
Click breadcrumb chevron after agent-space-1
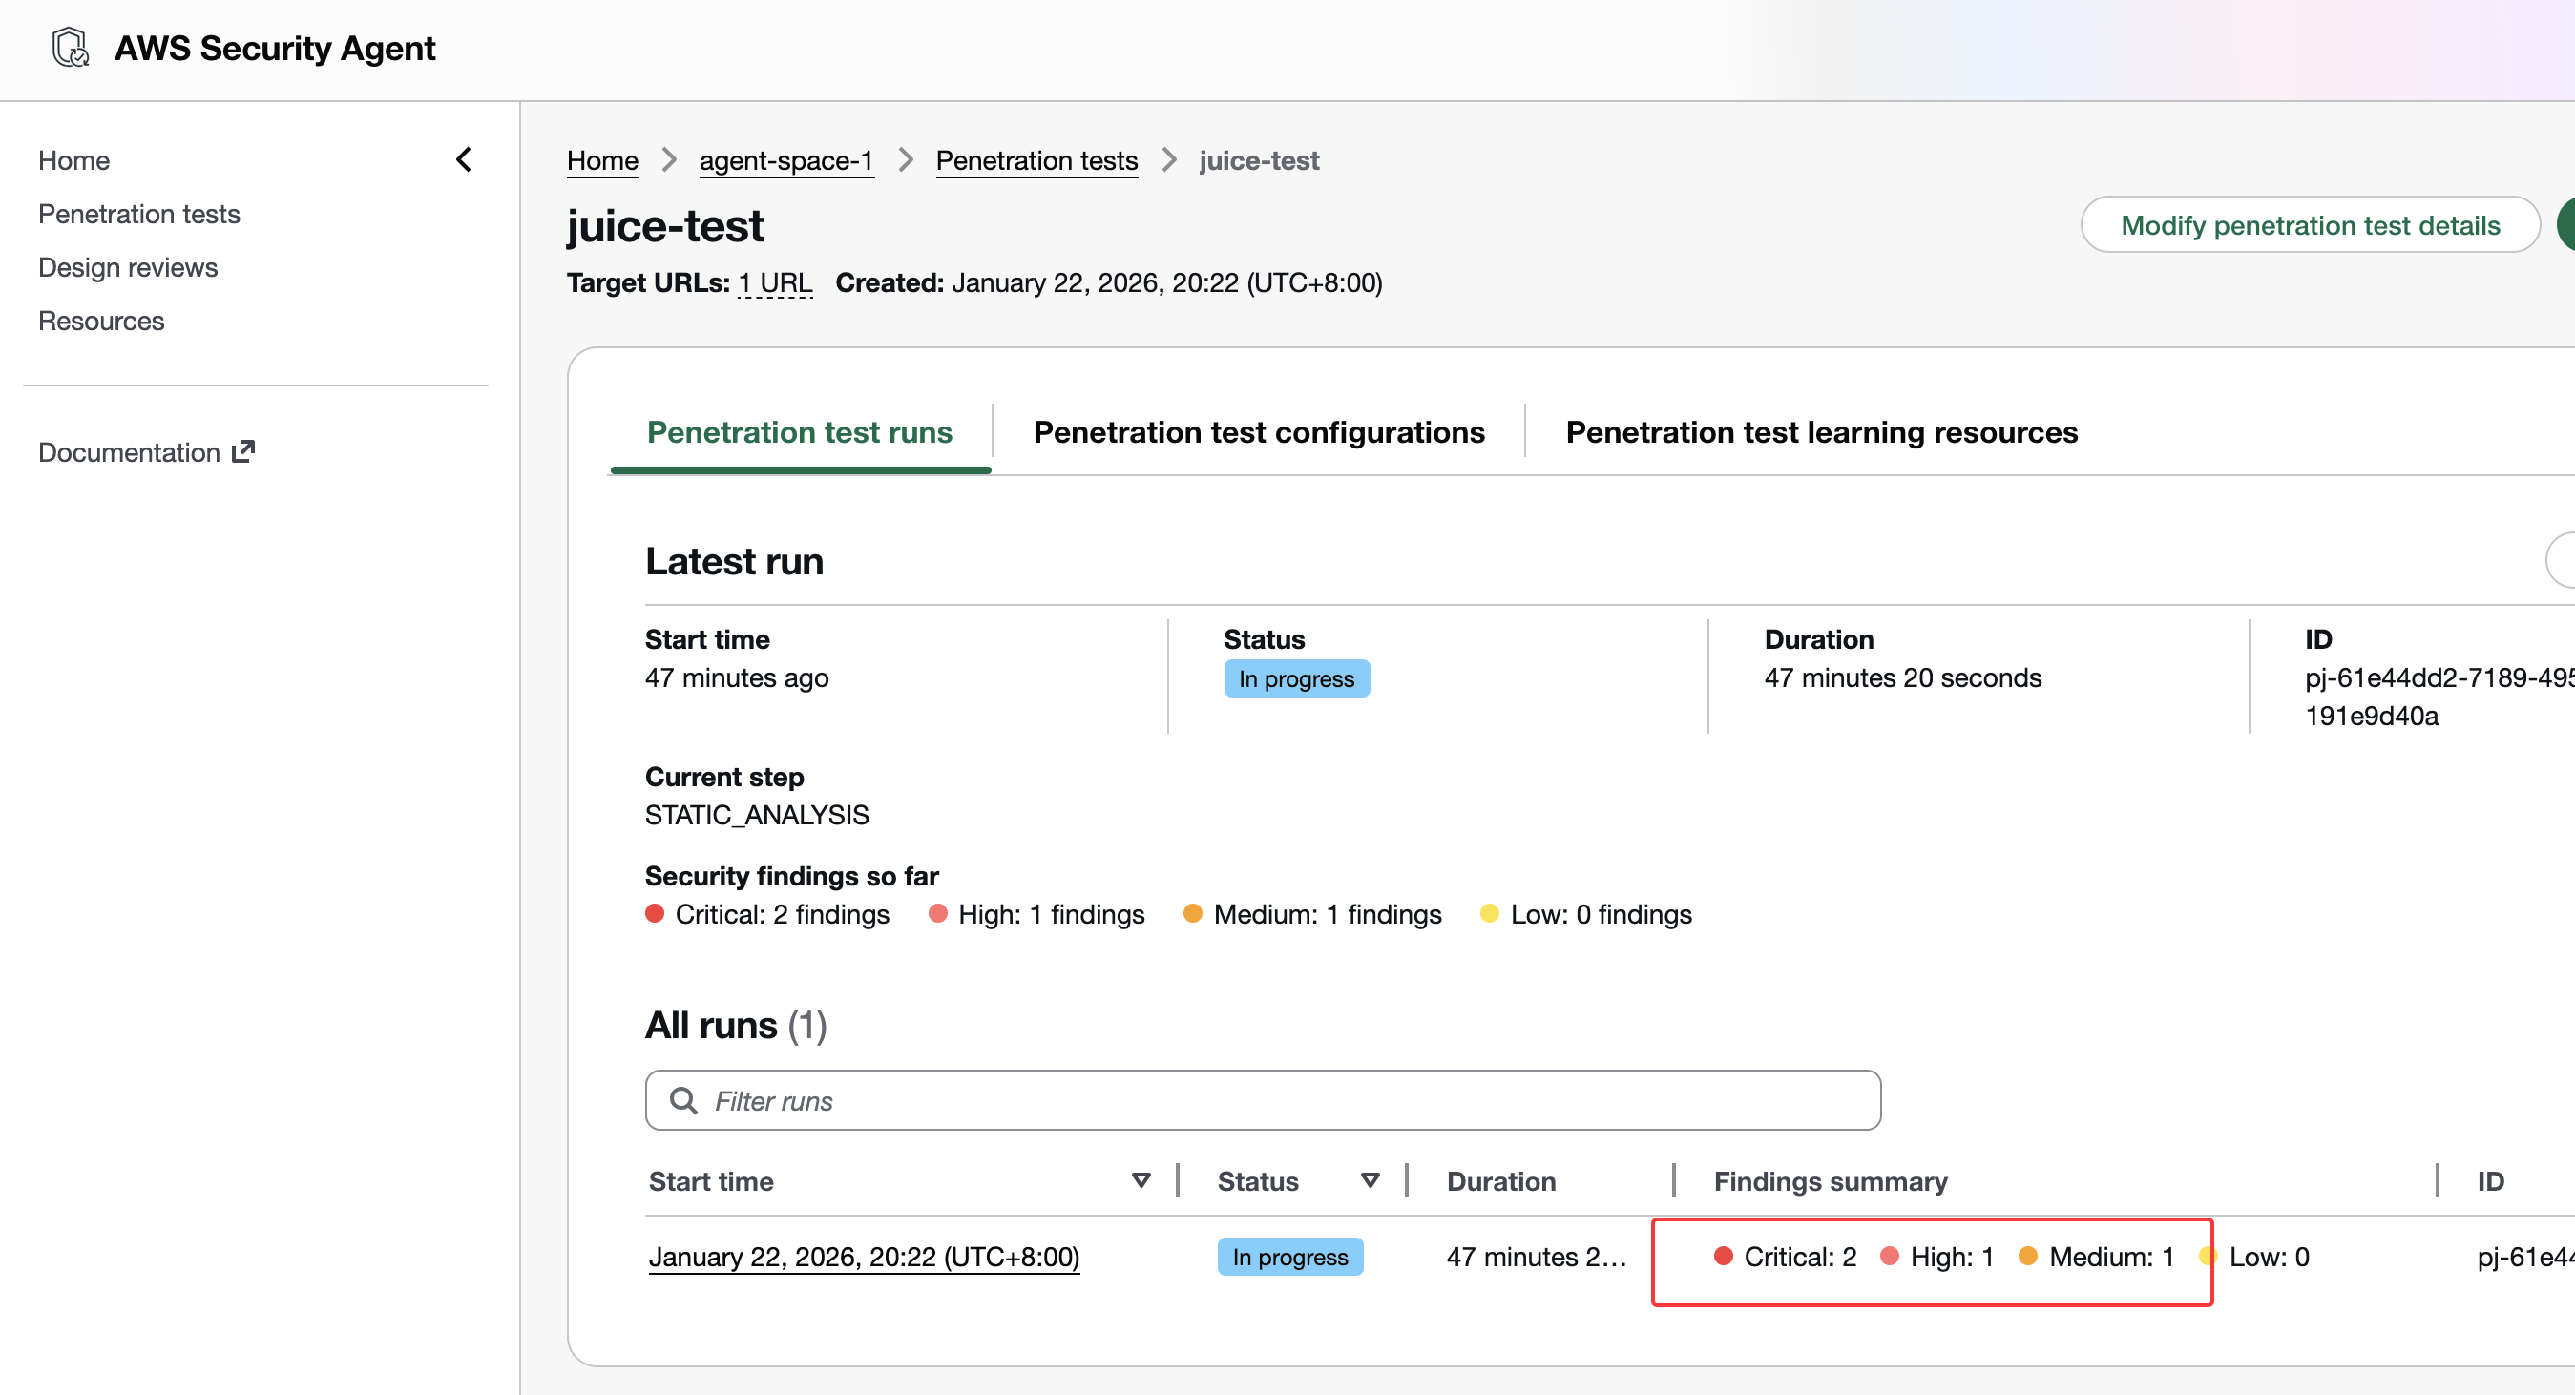point(906,160)
